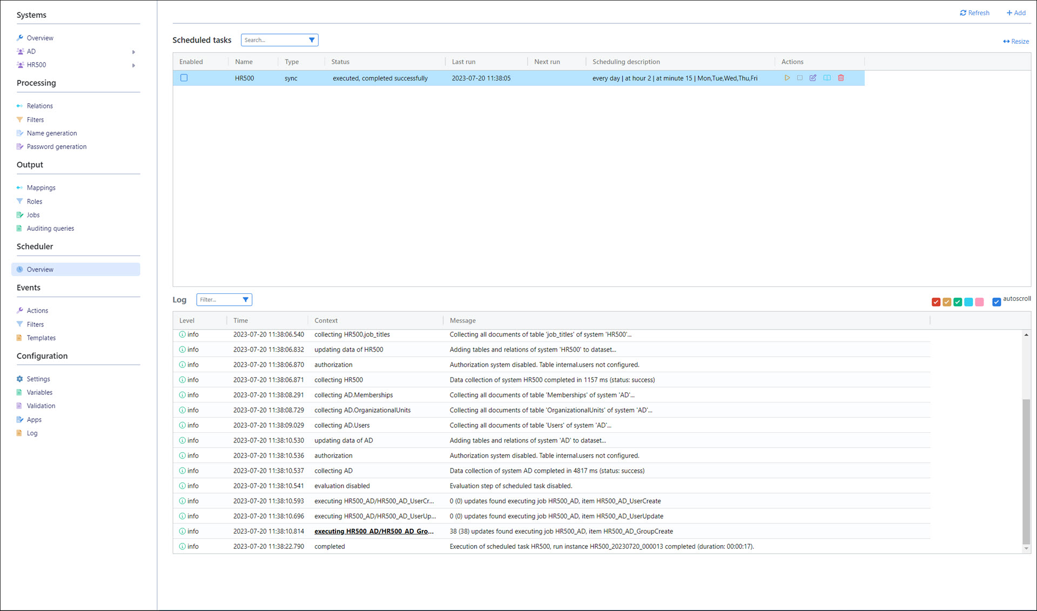Click the Refresh icon at top right
The height and width of the screenshot is (611, 1037).
(963, 13)
